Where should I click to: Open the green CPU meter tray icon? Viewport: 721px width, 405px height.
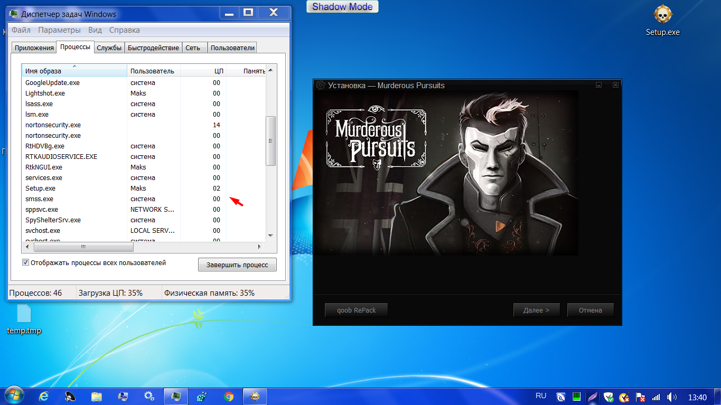577,397
